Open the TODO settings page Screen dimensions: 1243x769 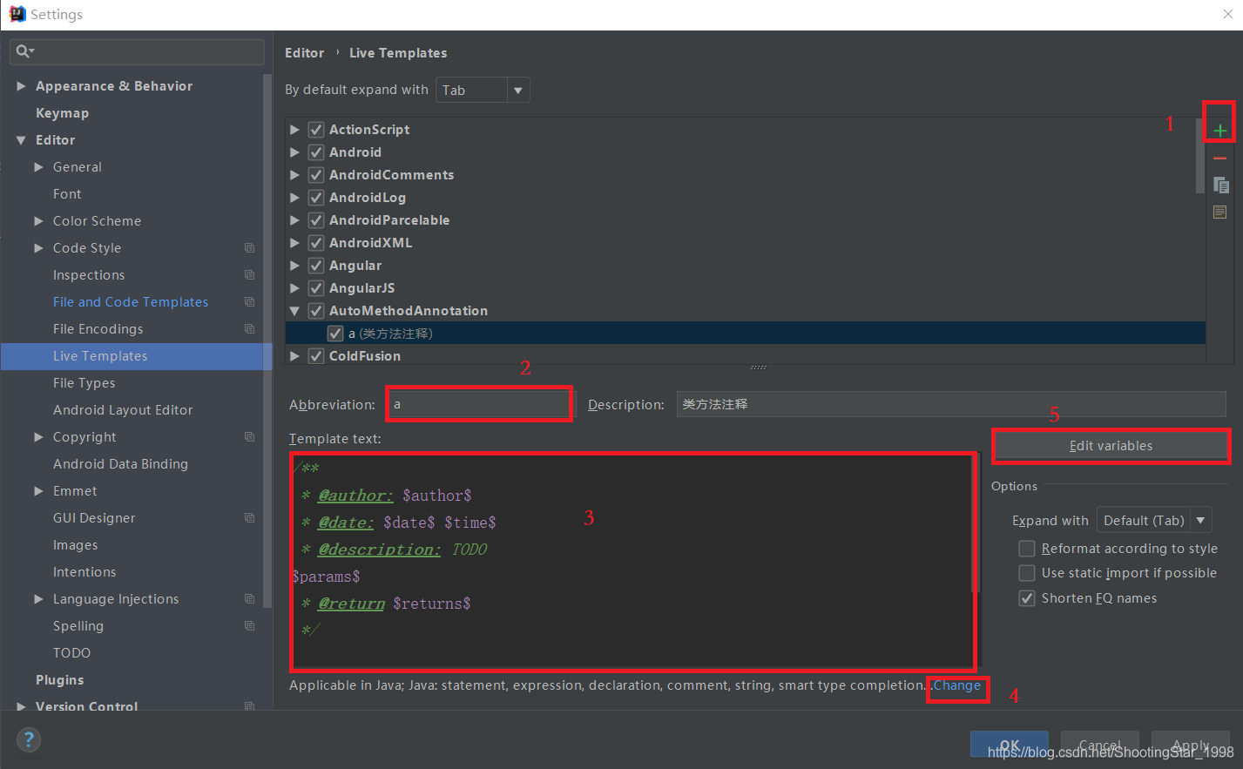[71, 653]
